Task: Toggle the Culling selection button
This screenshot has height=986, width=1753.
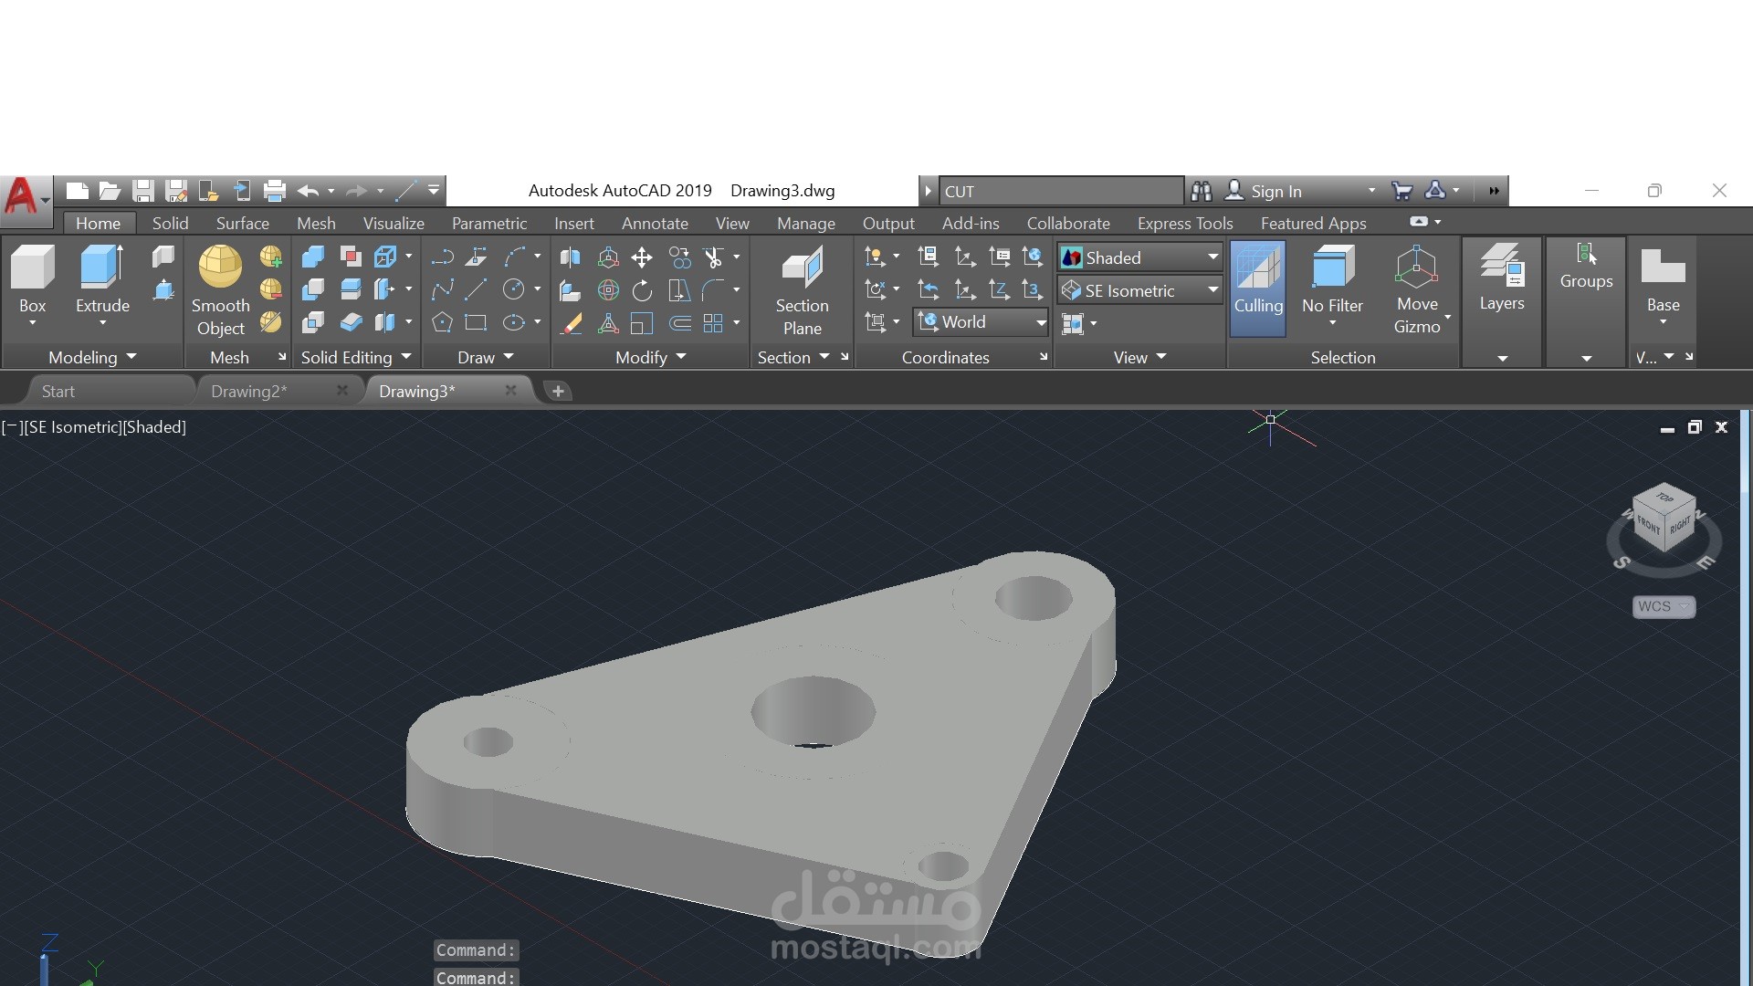Action: coord(1258,288)
